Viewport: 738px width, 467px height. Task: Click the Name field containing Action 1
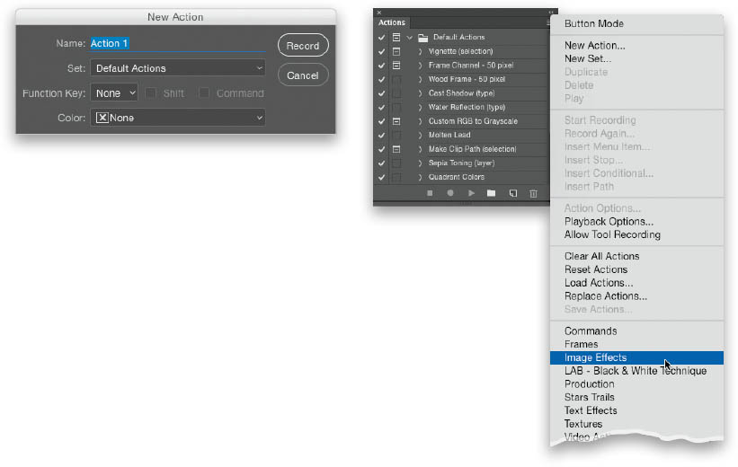point(178,43)
